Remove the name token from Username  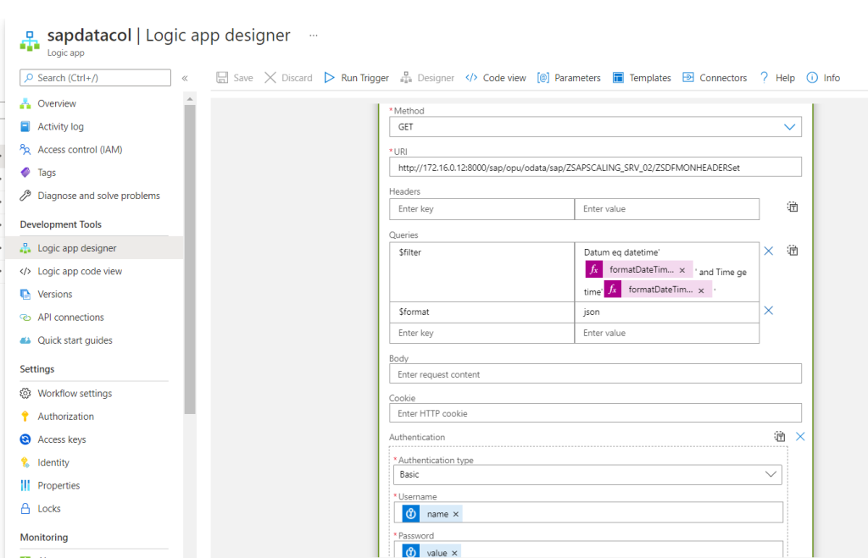[x=455, y=514]
